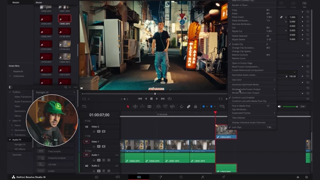Viewport: 320px width, 180px height.
Task: Toggle Enable Clip in context menu
Action: [x=237, y=44]
